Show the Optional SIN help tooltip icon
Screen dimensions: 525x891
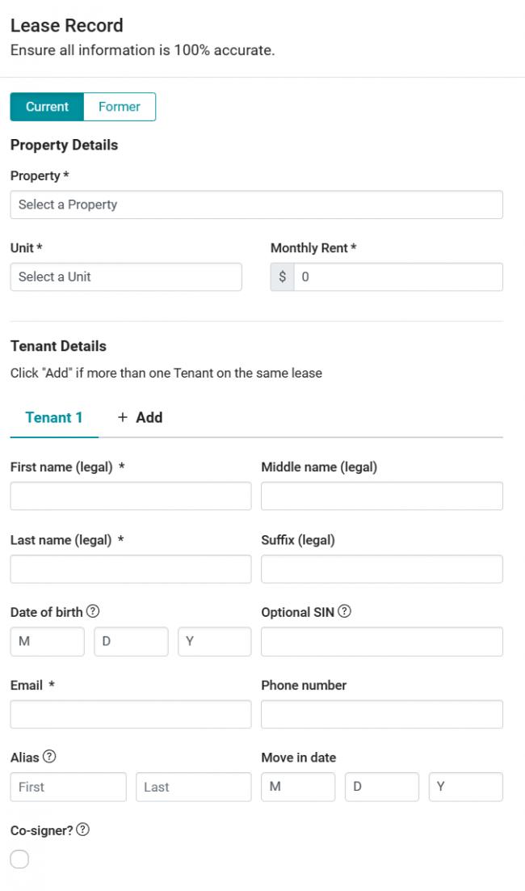point(344,611)
